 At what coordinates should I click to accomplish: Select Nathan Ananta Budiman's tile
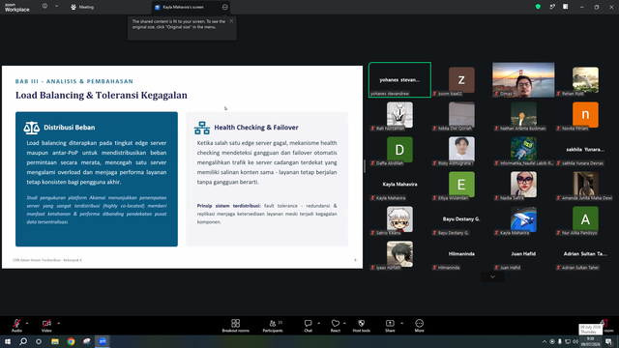tap(523, 115)
